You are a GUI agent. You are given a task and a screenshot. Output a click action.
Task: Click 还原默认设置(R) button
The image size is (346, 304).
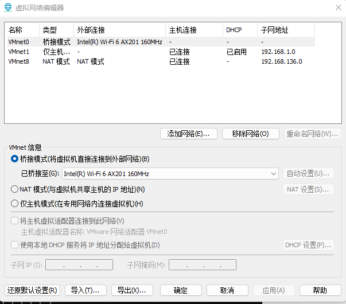point(32,290)
